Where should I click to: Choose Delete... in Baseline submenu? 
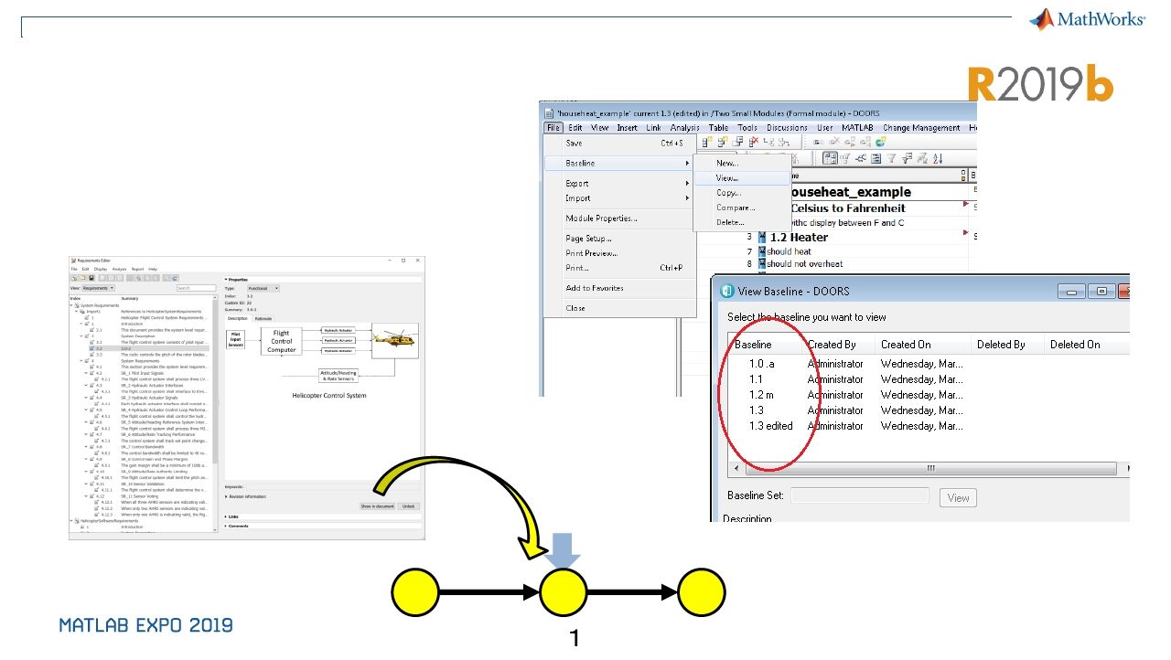point(740,222)
